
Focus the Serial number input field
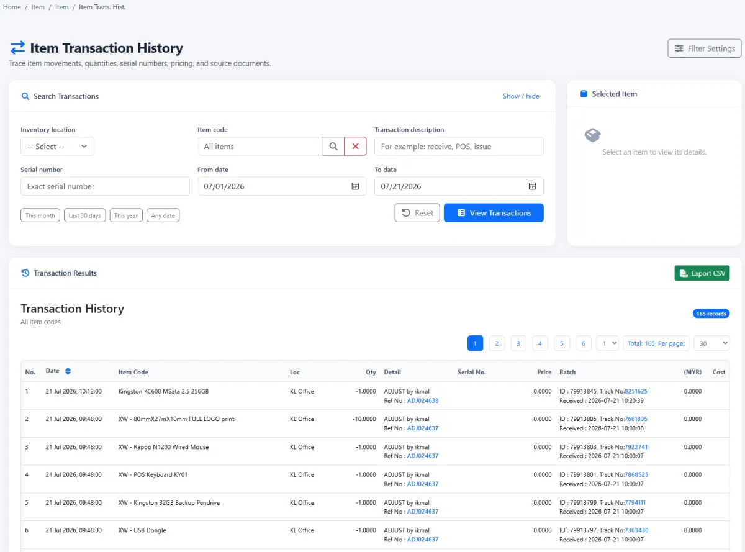(x=105, y=186)
